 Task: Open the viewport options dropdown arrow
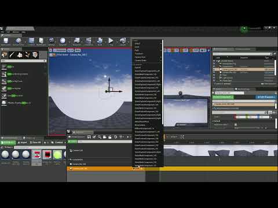[x=50, y=50]
